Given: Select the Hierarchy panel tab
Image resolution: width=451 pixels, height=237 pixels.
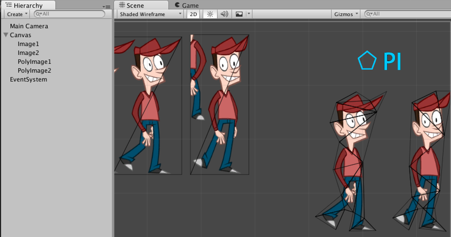Looking at the screenshot, I should (x=28, y=5).
